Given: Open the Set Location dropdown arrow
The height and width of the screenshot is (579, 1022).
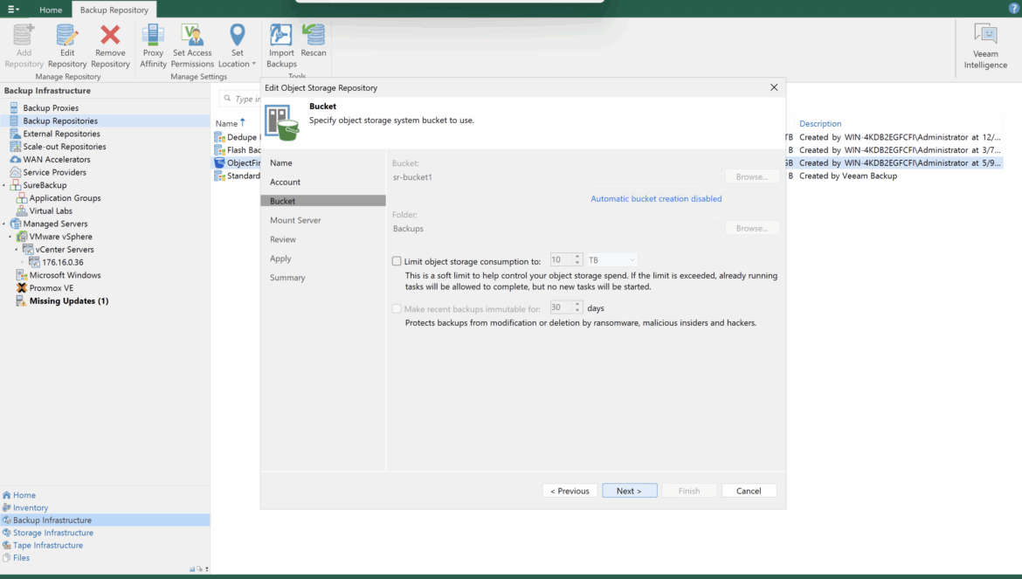Looking at the screenshot, I should pos(253,64).
